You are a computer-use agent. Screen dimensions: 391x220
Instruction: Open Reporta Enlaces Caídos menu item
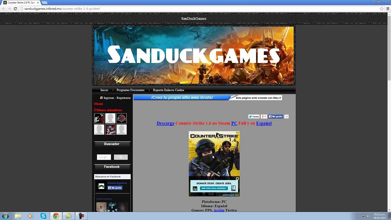(168, 90)
